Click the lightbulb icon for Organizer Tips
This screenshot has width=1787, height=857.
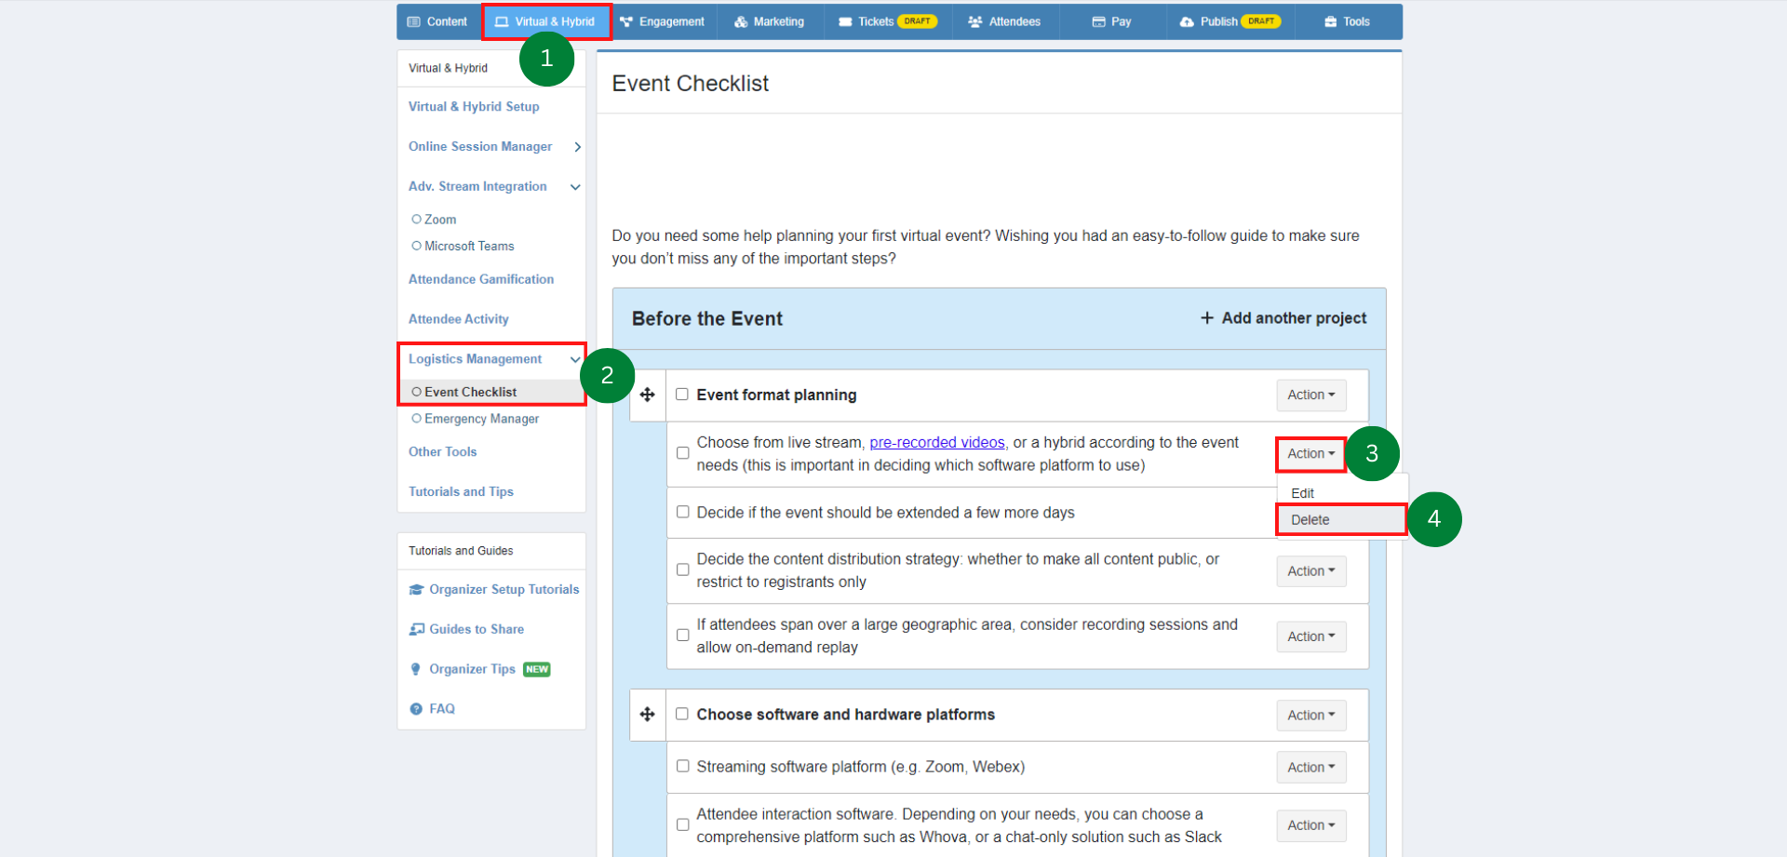point(416,670)
